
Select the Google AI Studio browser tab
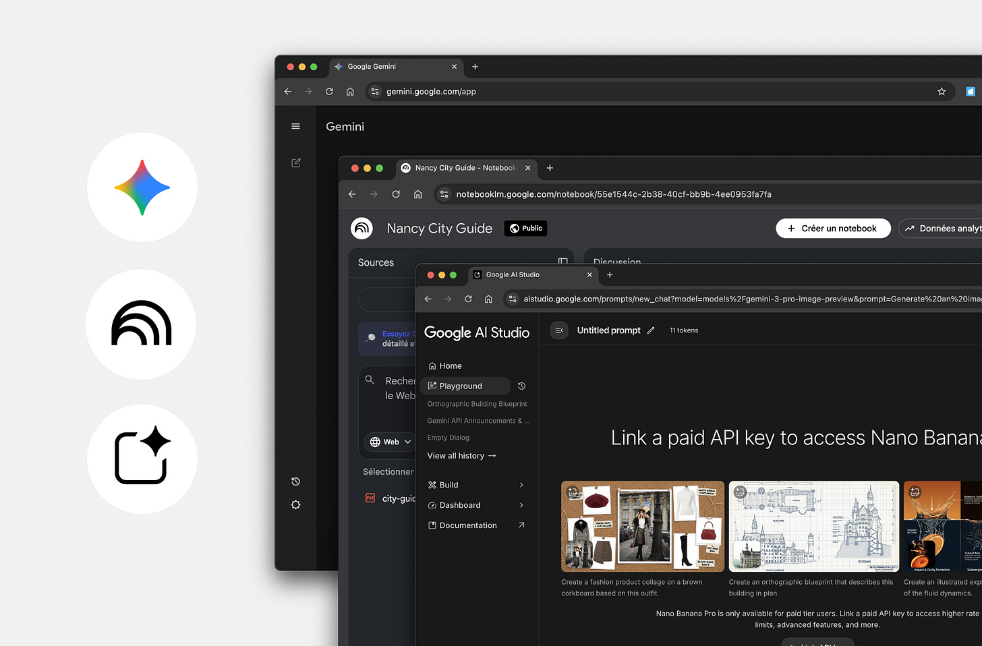point(533,274)
